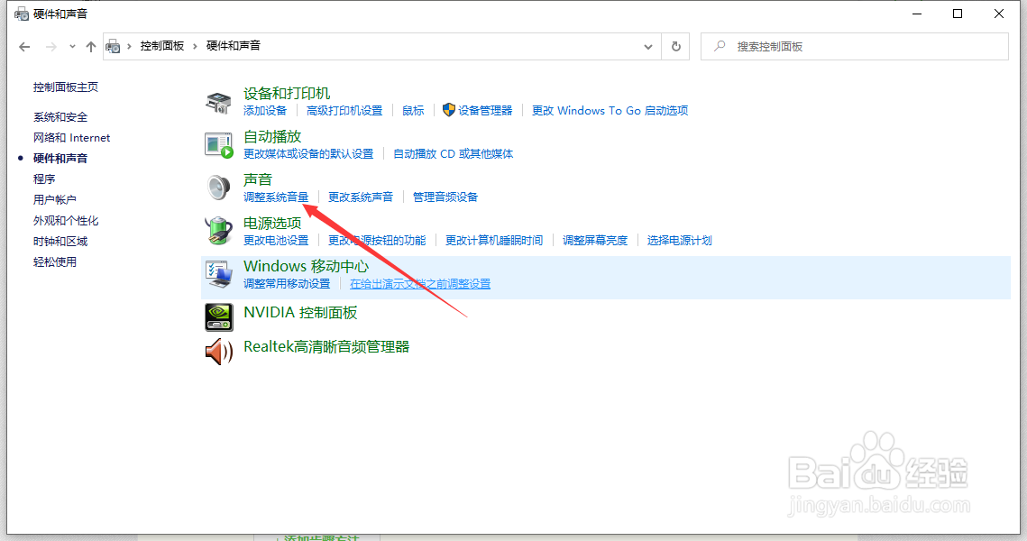Open 网络和 Internet category in sidebar

point(71,138)
